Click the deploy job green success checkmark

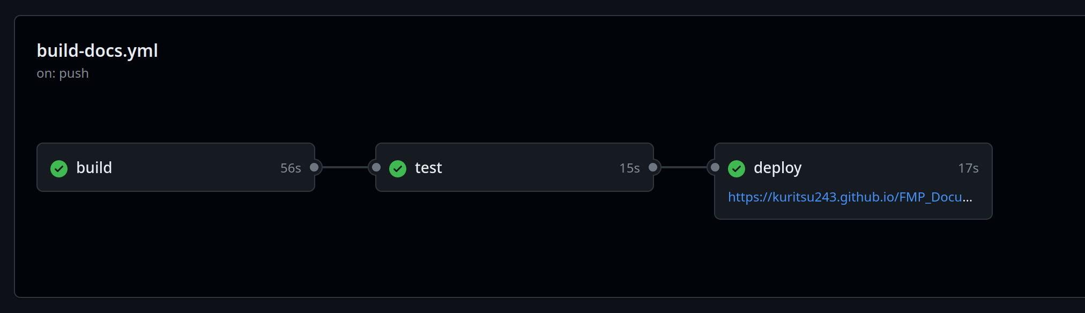pyautogui.click(x=737, y=168)
